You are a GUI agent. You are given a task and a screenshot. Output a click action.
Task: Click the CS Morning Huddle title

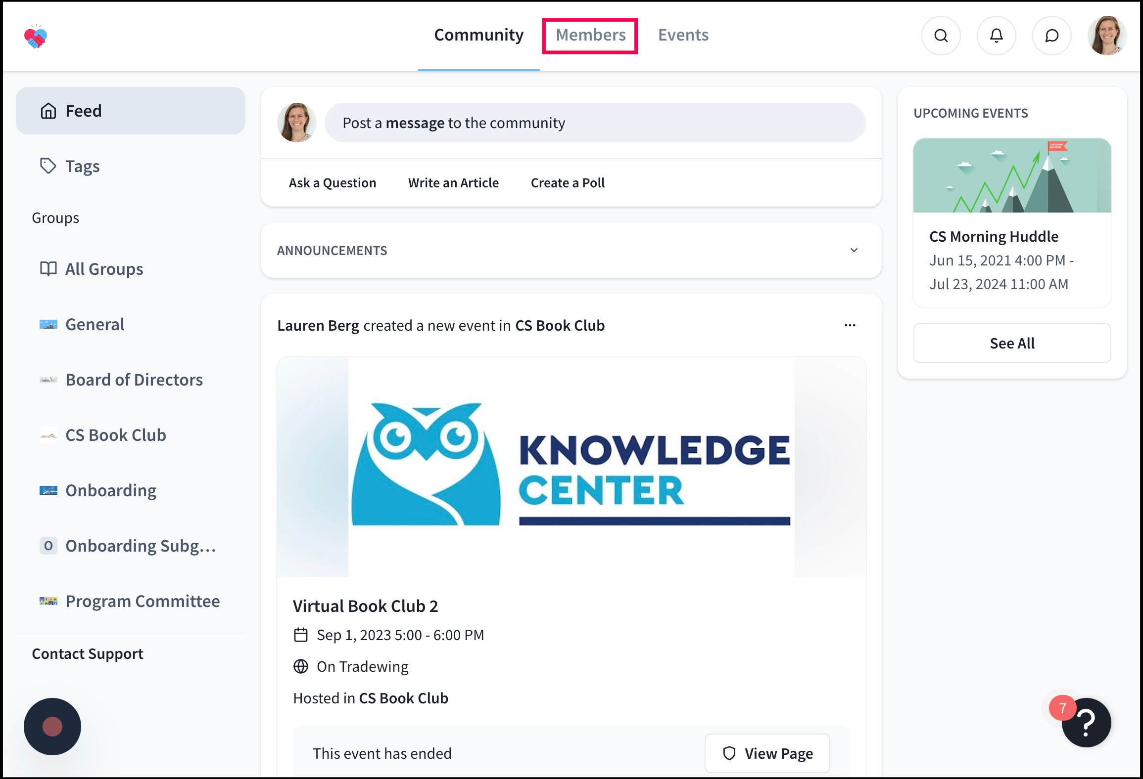[x=994, y=237]
